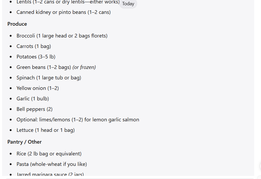This screenshot has height=179, width=261.
Task: Click the Yellow onion (1–2) item
Action: pos(38,88)
